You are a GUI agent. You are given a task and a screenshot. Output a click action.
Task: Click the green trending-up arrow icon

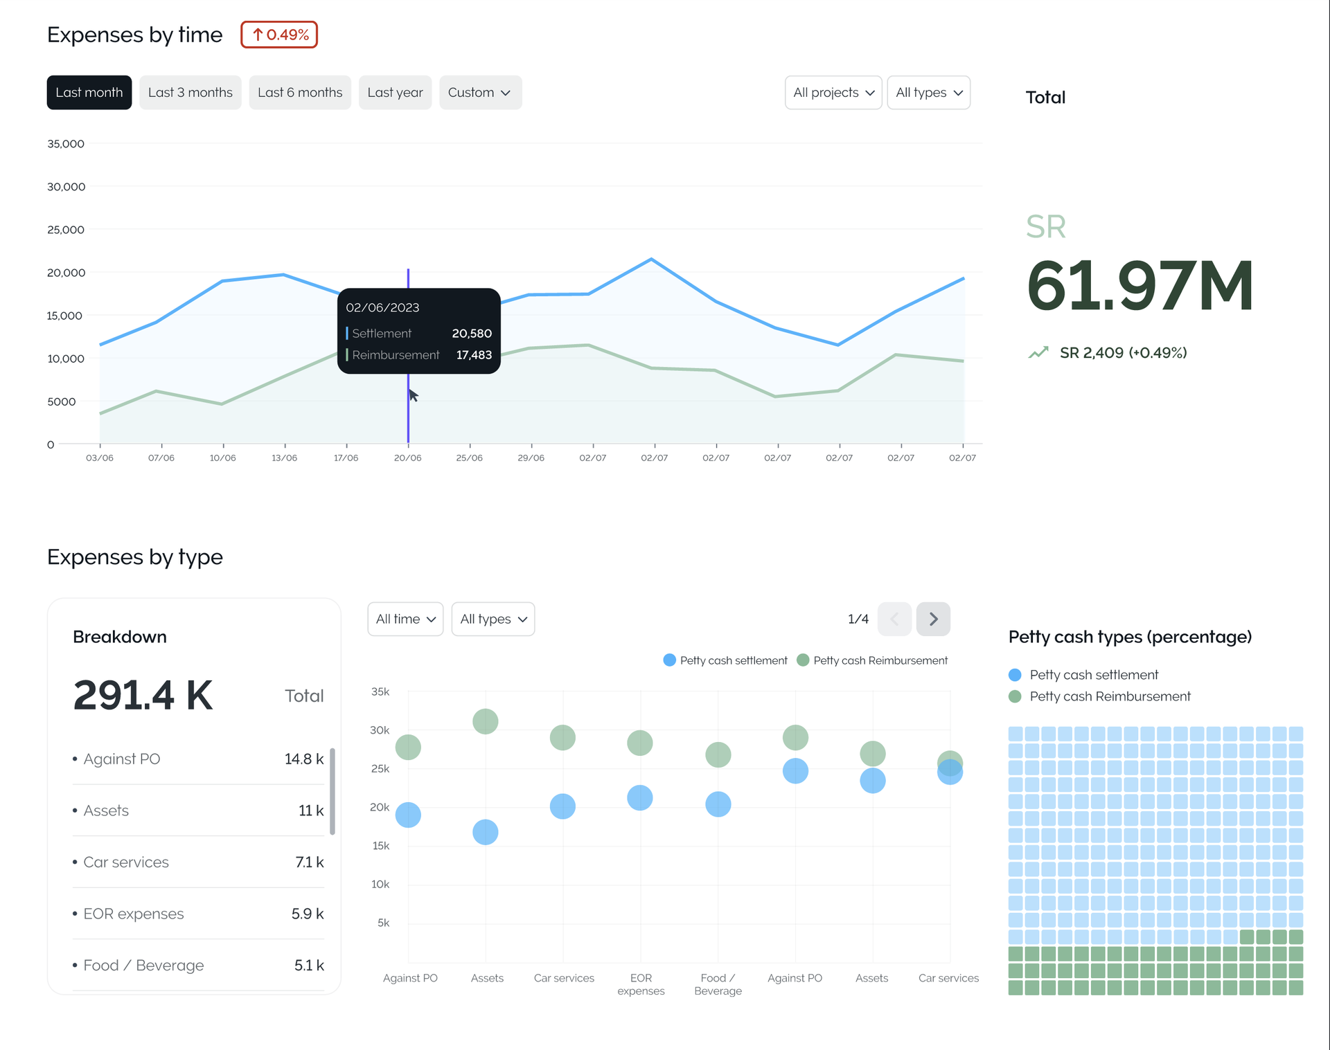(x=1038, y=353)
